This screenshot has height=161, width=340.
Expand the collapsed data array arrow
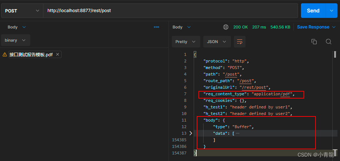190,133
